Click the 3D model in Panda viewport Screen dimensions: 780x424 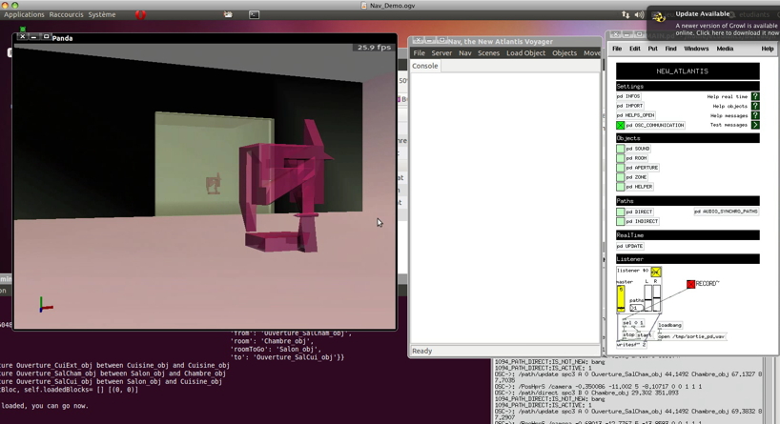[284, 186]
